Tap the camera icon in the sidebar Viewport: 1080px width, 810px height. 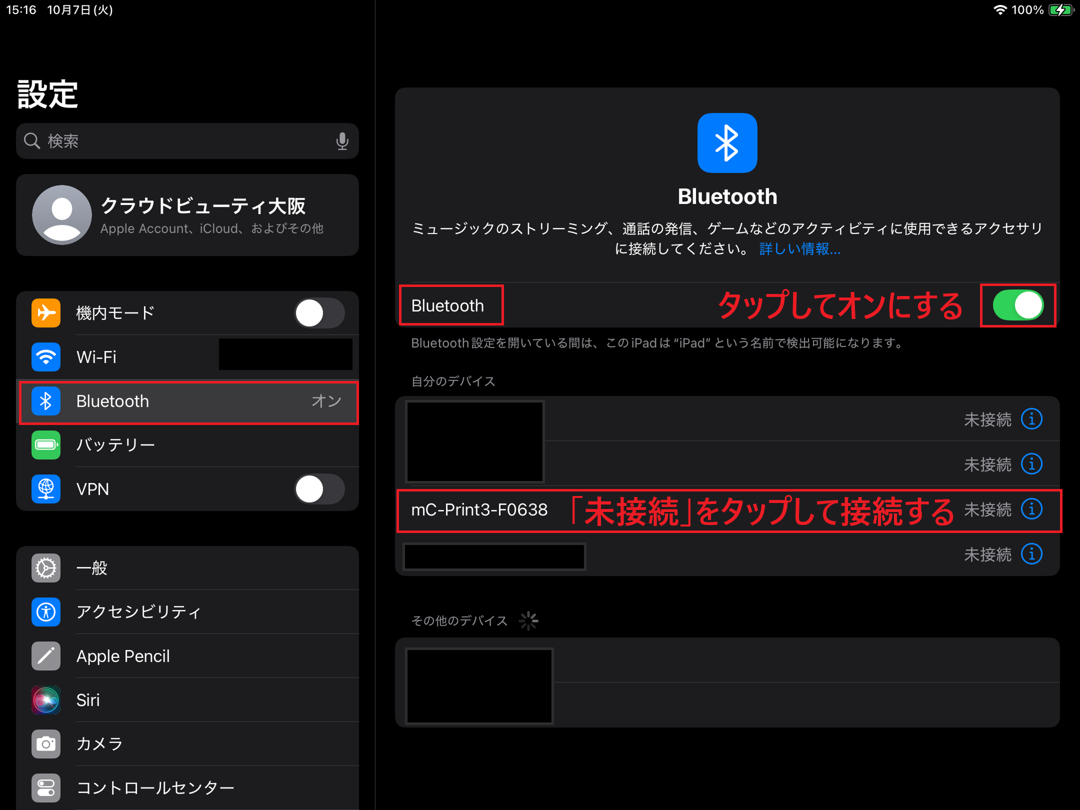[46, 744]
